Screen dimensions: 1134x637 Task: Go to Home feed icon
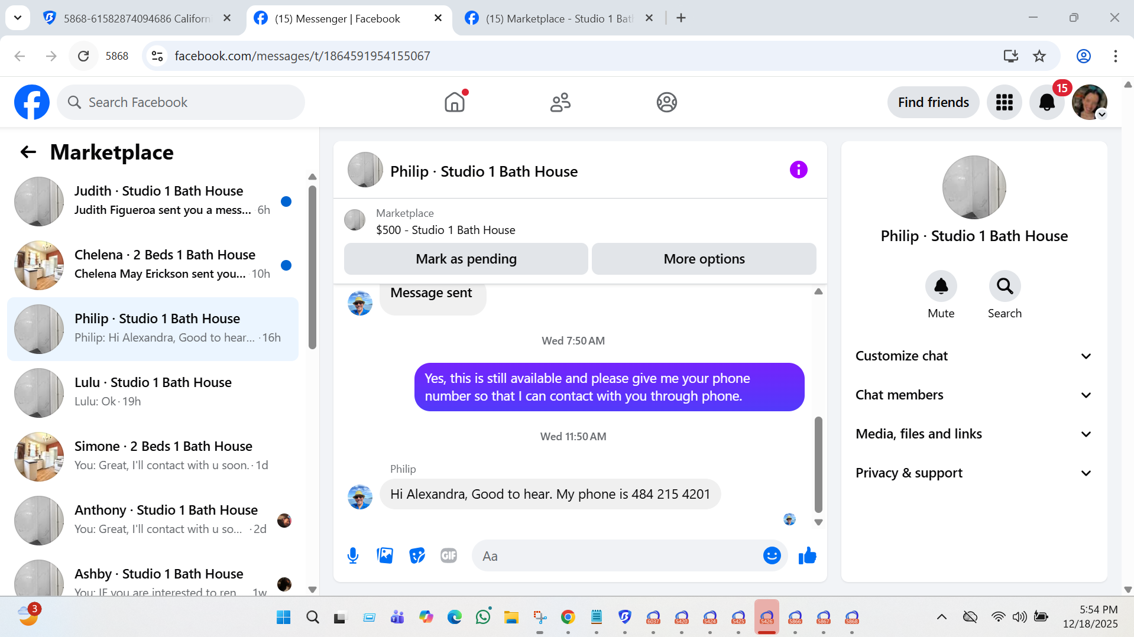[x=455, y=102]
